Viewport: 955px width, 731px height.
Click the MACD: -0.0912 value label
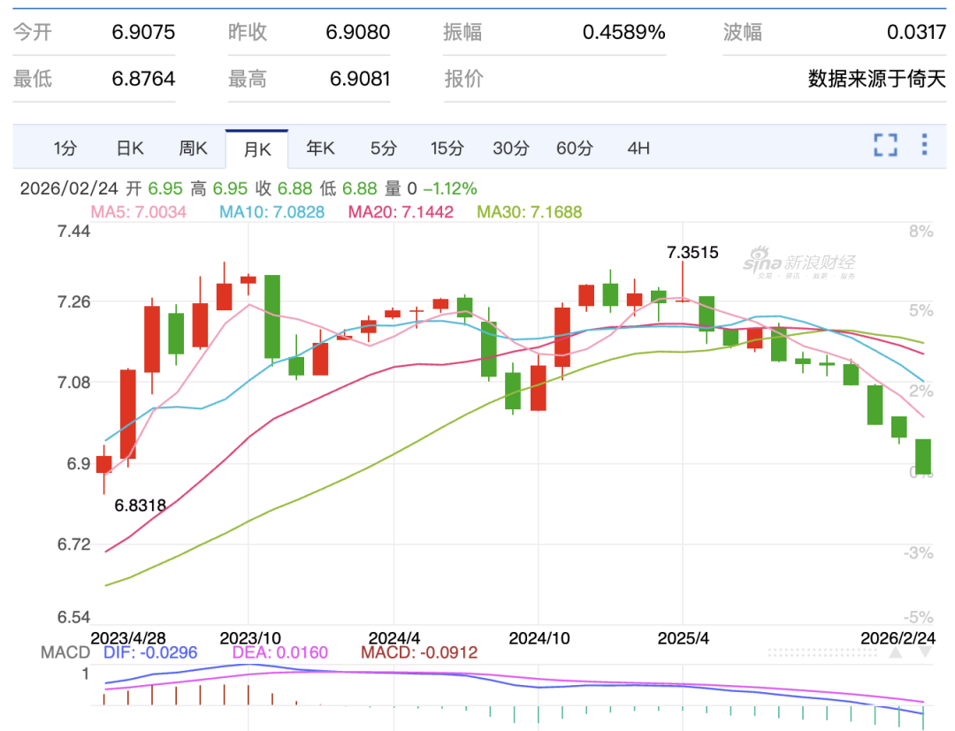(419, 652)
